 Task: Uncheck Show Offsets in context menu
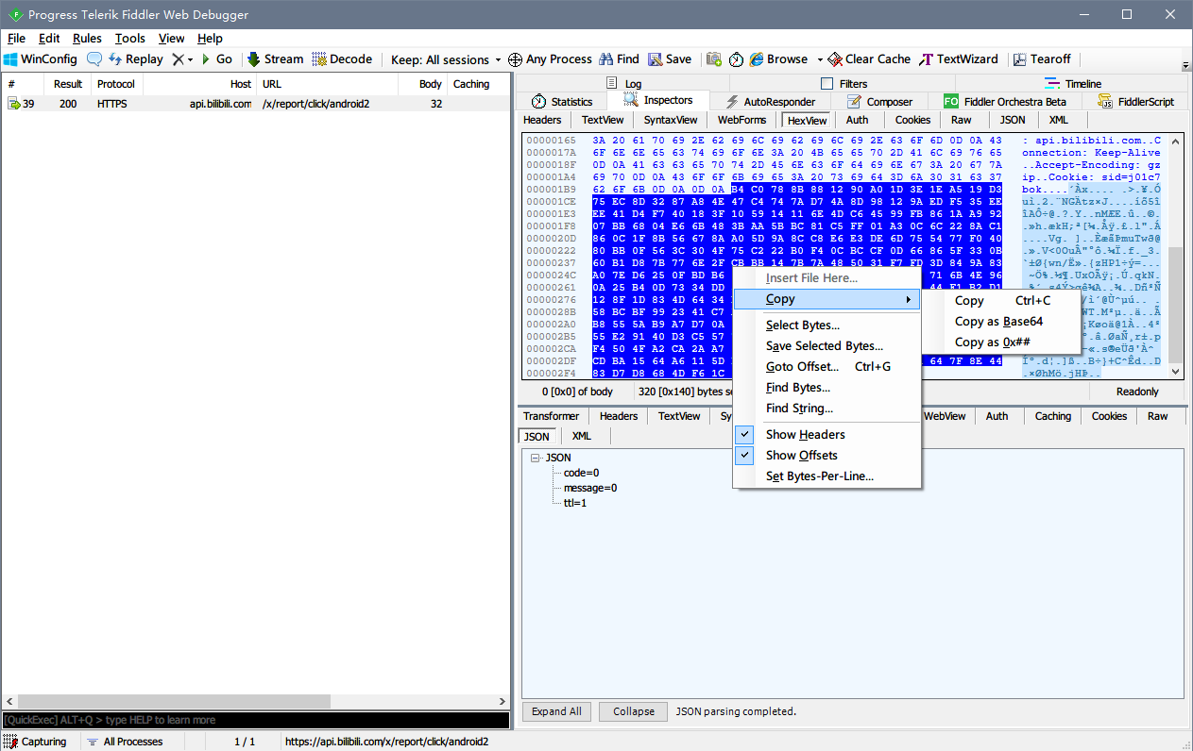(x=801, y=456)
